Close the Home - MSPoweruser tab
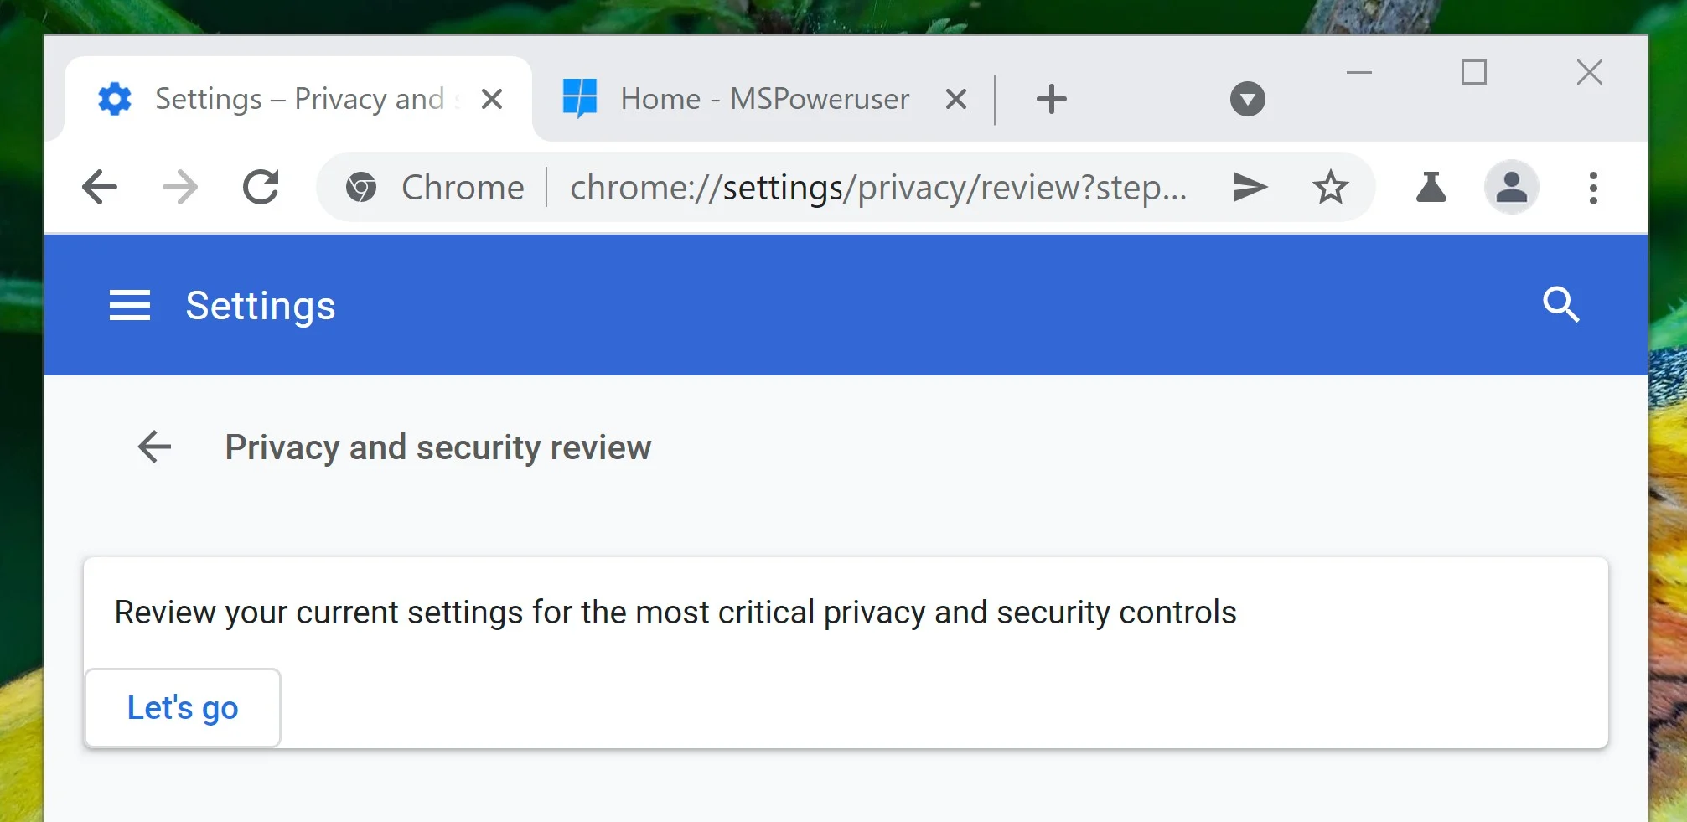Image resolution: width=1687 pixels, height=822 pixels. click(x=955, y=99)
